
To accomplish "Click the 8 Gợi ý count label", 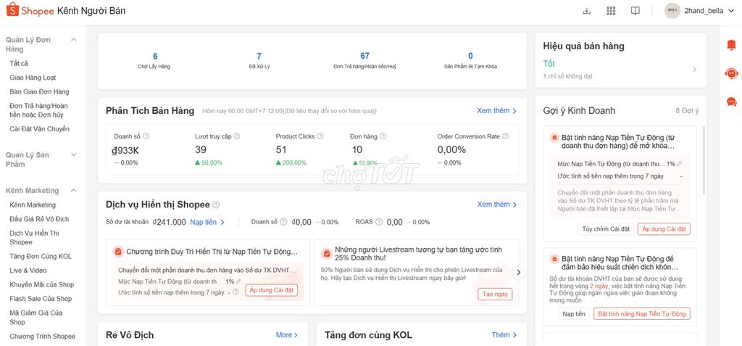I will 687,110.
